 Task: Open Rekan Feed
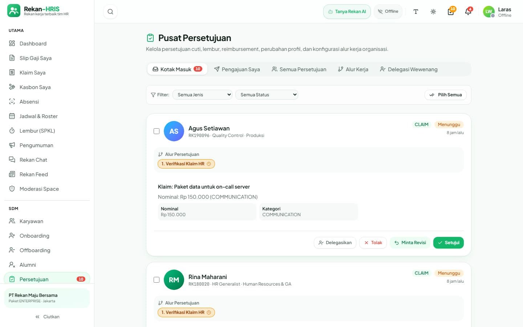coord(47,174)
